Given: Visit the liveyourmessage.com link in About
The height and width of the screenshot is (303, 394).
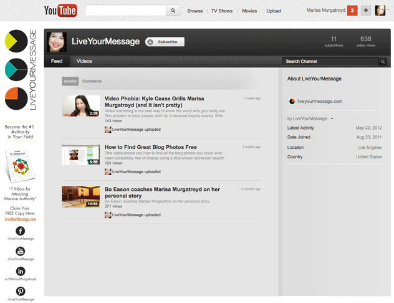Looking at the screenshot, I should (320, 102).
